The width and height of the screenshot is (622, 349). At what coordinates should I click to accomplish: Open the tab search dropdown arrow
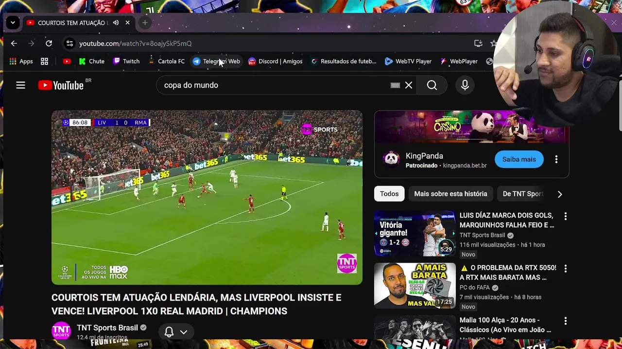[13, 23]
